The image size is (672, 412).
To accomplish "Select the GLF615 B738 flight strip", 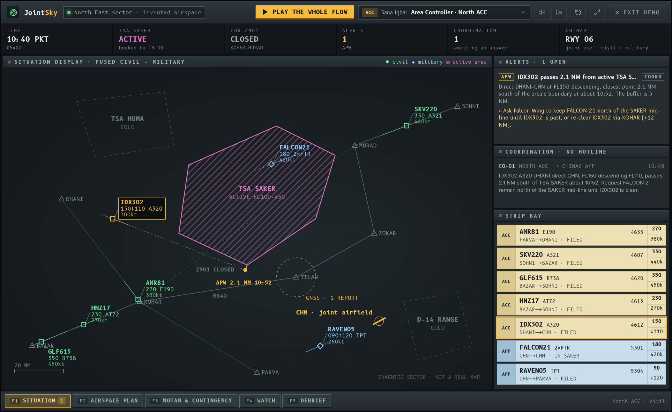I will [581, 282].
